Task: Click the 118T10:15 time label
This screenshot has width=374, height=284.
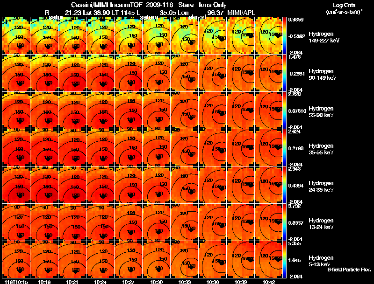Action: coord(16,282)
